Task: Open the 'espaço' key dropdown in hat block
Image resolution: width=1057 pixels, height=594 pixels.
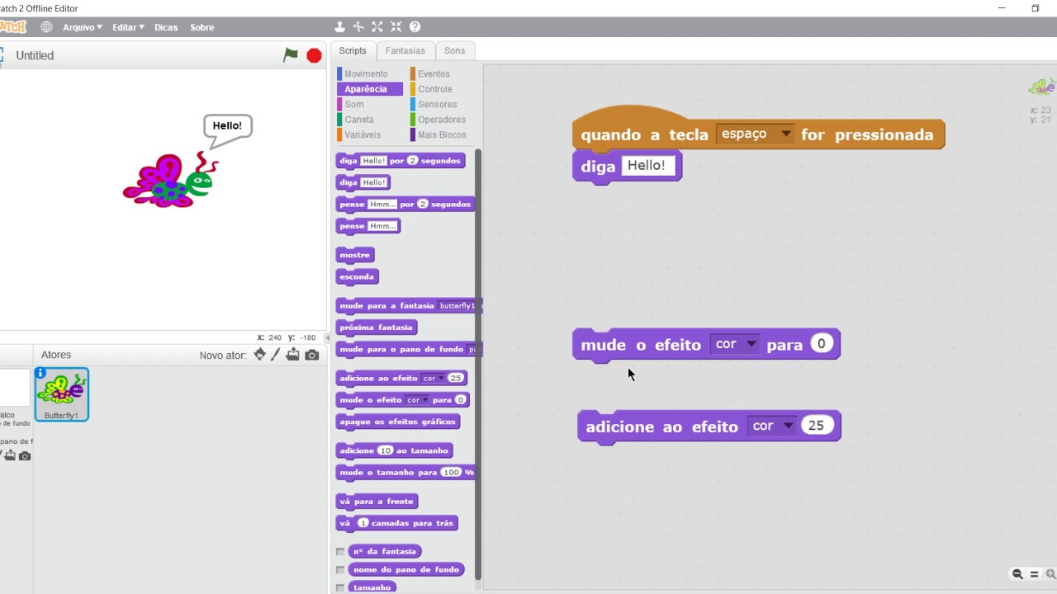Action: 756,134
